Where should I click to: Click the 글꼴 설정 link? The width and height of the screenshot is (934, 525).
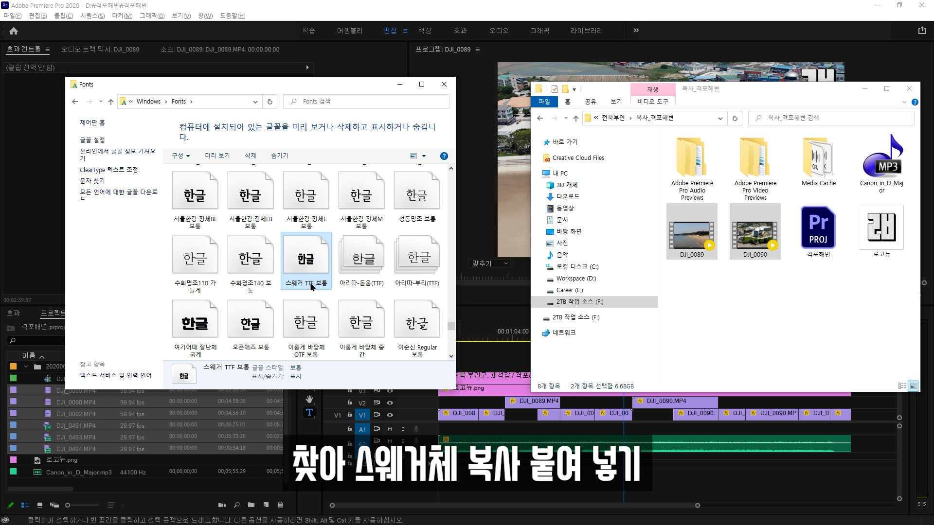click(x=92, y=140)
